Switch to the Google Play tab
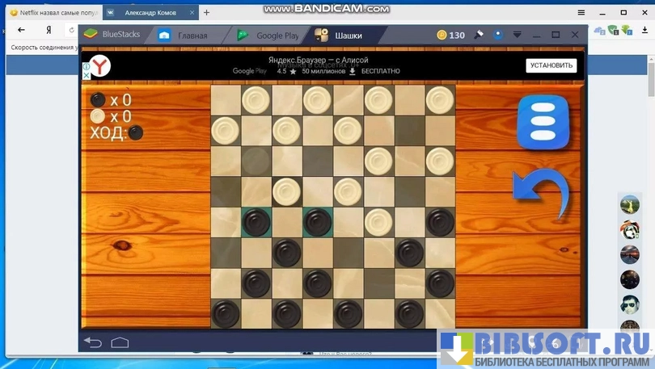The image size is (655, 369). pyautogui.click(x=268, y=36)
